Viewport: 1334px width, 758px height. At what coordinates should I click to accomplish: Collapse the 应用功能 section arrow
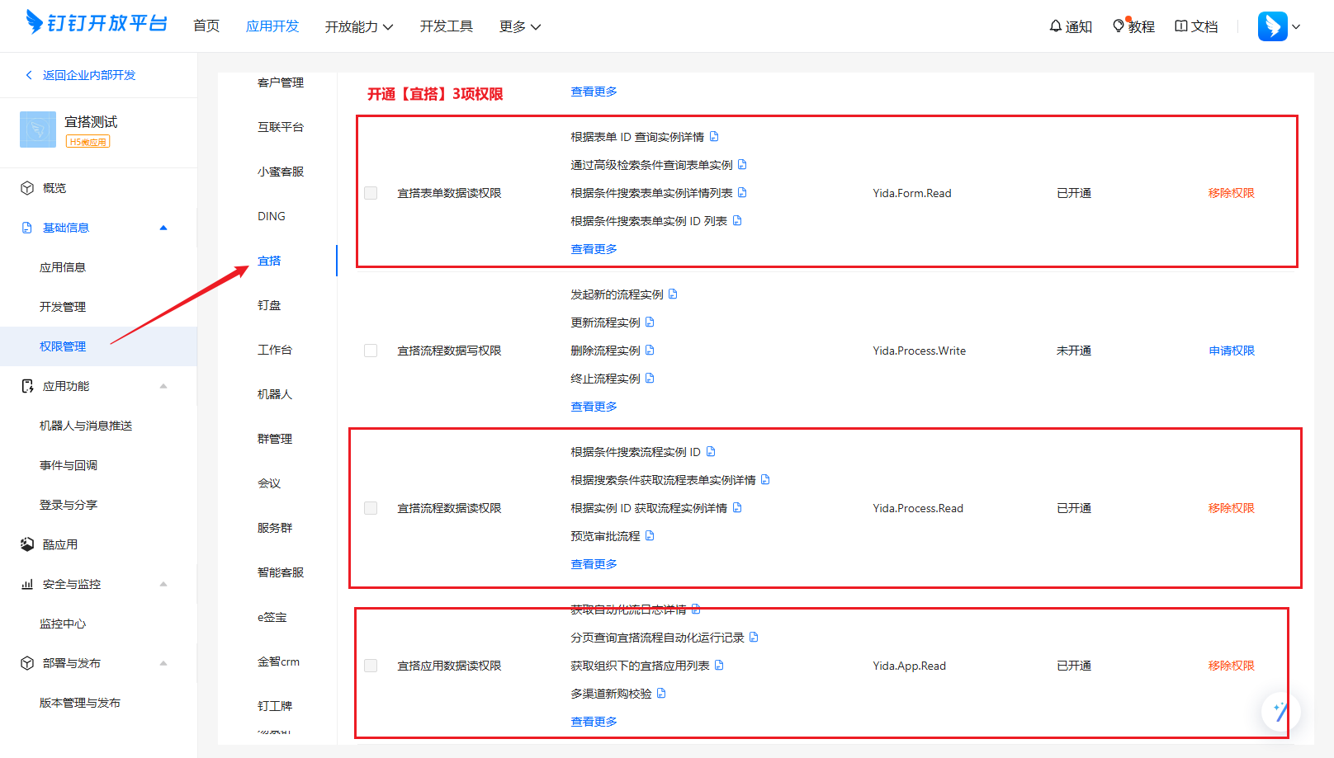pos(163,386)
